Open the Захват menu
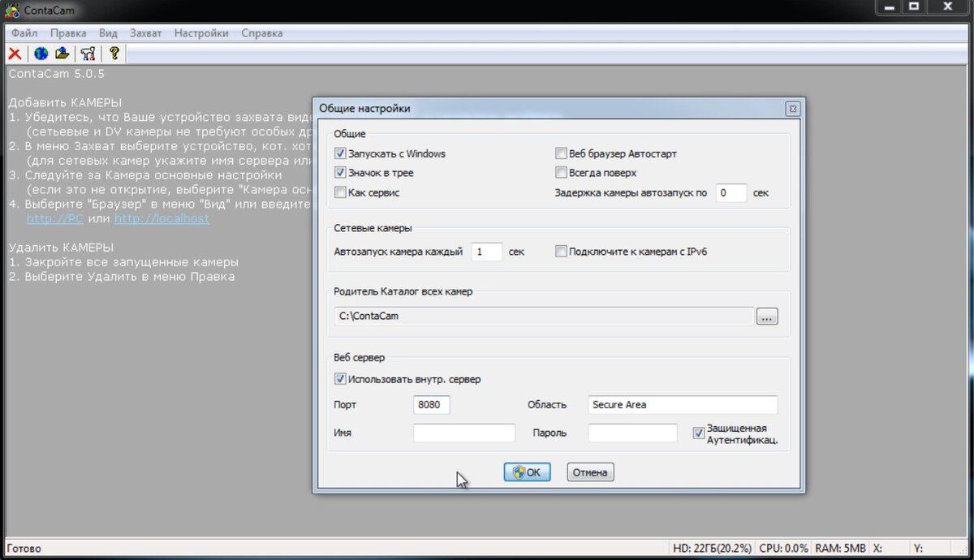 click(x=145, y=33)
